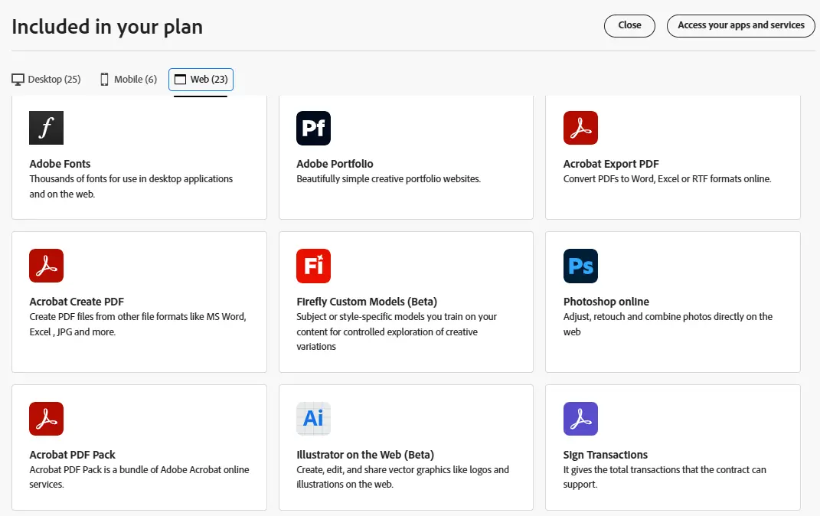
Task: Click the 'Thousands of fonts' description text
Action: 131,186
